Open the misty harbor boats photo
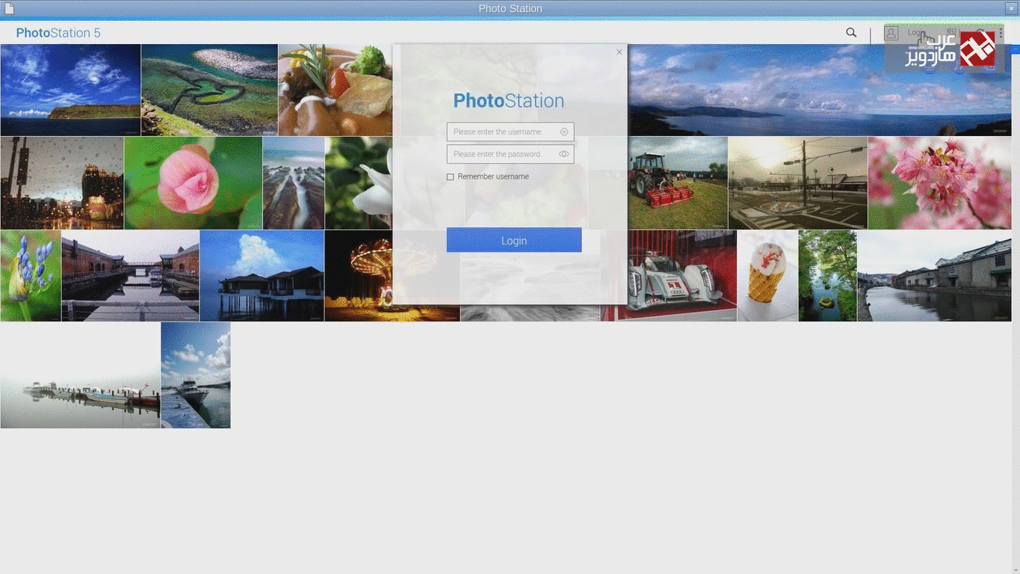1020x574 pixels. pos(80,375)
